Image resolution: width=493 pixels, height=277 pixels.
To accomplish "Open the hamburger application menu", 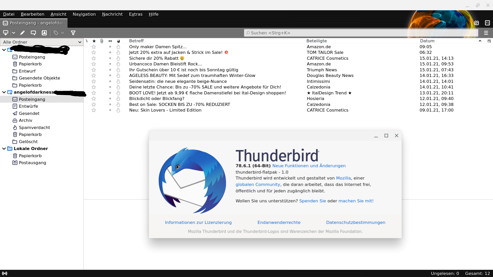I will point(486,33).
